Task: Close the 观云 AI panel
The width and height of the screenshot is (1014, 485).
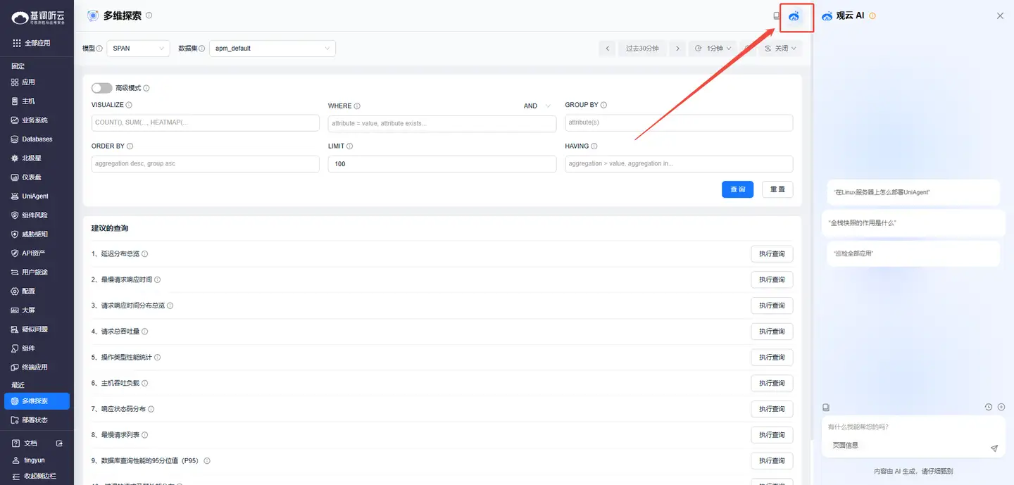Action: coord(1000,15)
